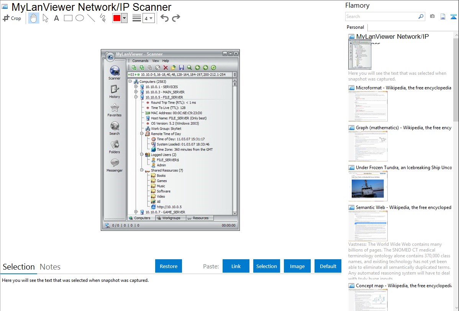Image resolution: width=459 pixels, height=311 pixels.
Task: Open the MyLanViewer Network/IP snapshot thumbnail in list
Action: [360, 54]
